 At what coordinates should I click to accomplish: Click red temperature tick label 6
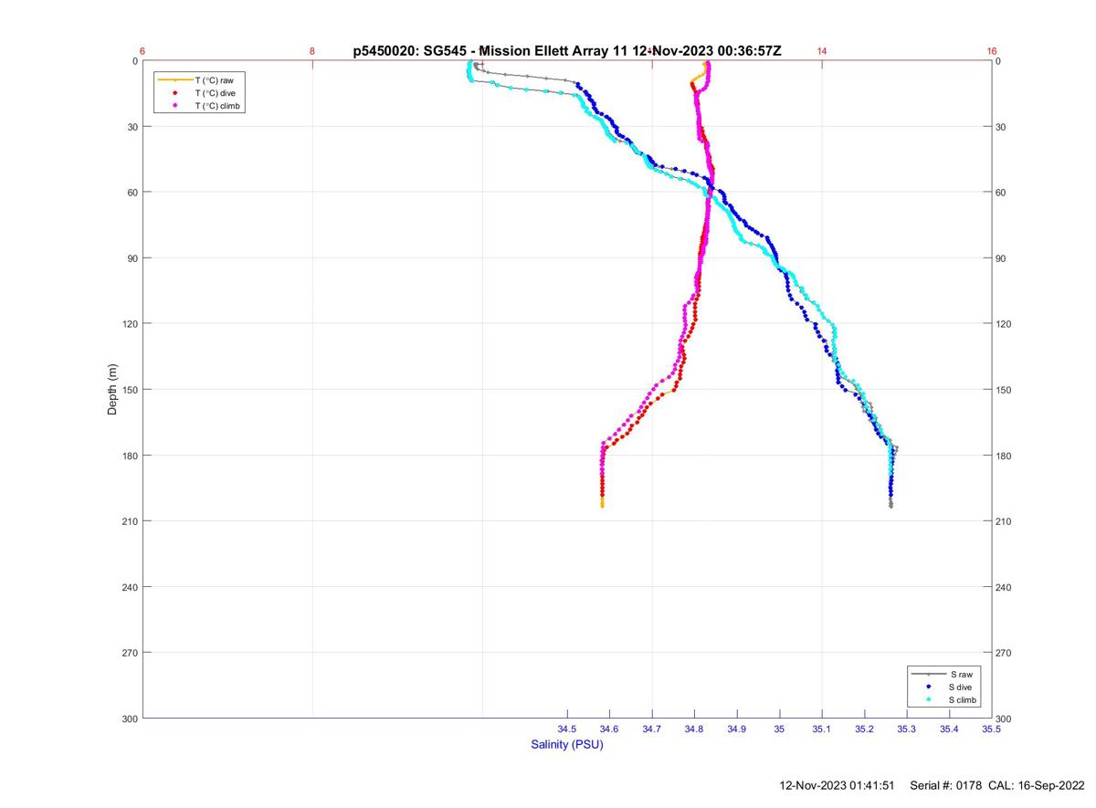143,51
